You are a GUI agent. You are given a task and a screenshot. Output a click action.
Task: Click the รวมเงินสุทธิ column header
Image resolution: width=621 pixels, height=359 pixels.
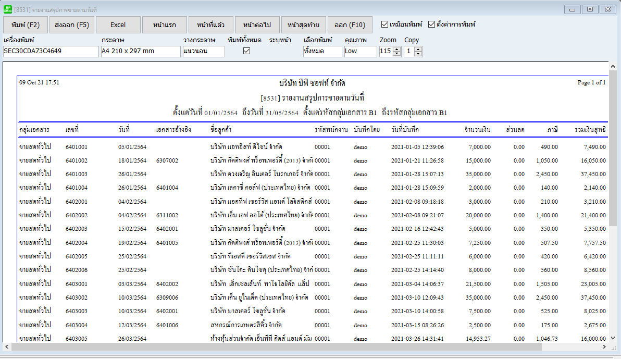pos(590,130)
